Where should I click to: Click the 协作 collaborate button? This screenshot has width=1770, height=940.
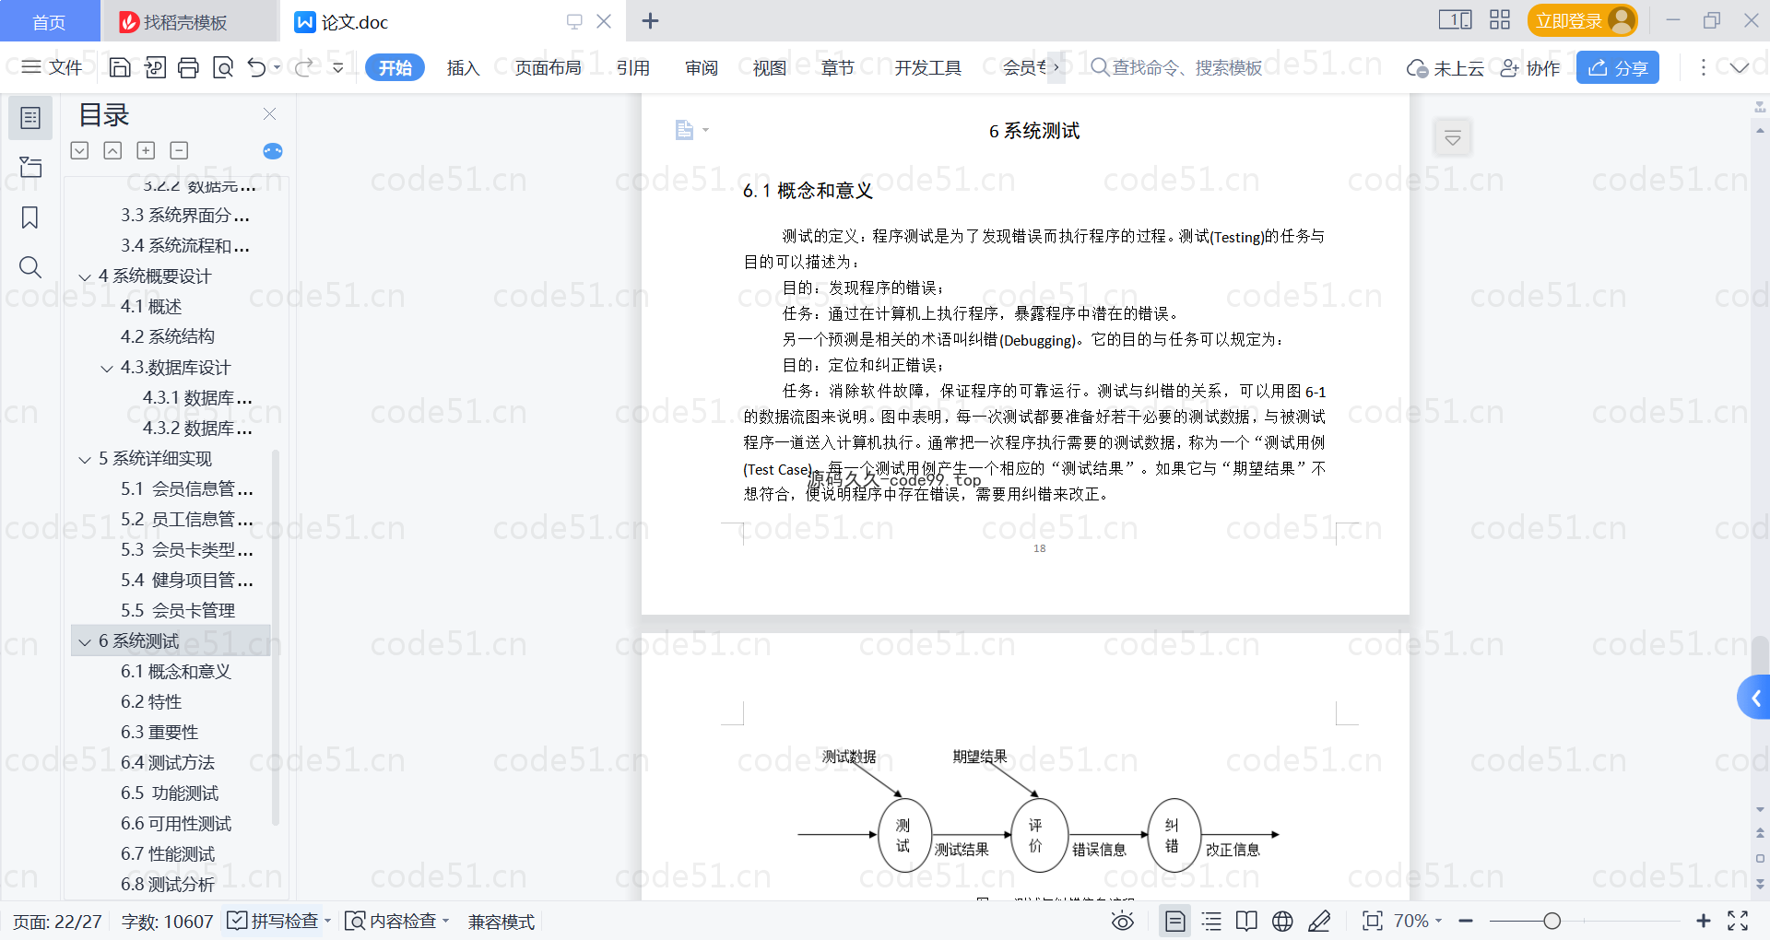(x=1530, y=67)
